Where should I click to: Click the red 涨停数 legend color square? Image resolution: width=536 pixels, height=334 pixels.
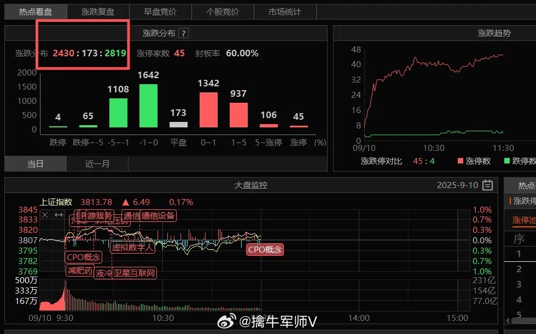coord(461,161)
